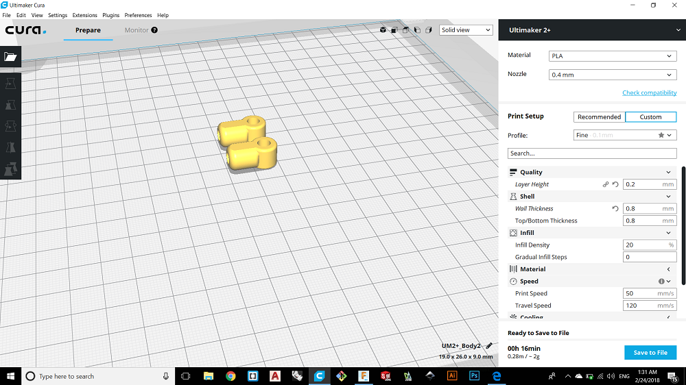Select the Mirror tool in left toolbar
This screenshot has width=686, height=385.
10,148
